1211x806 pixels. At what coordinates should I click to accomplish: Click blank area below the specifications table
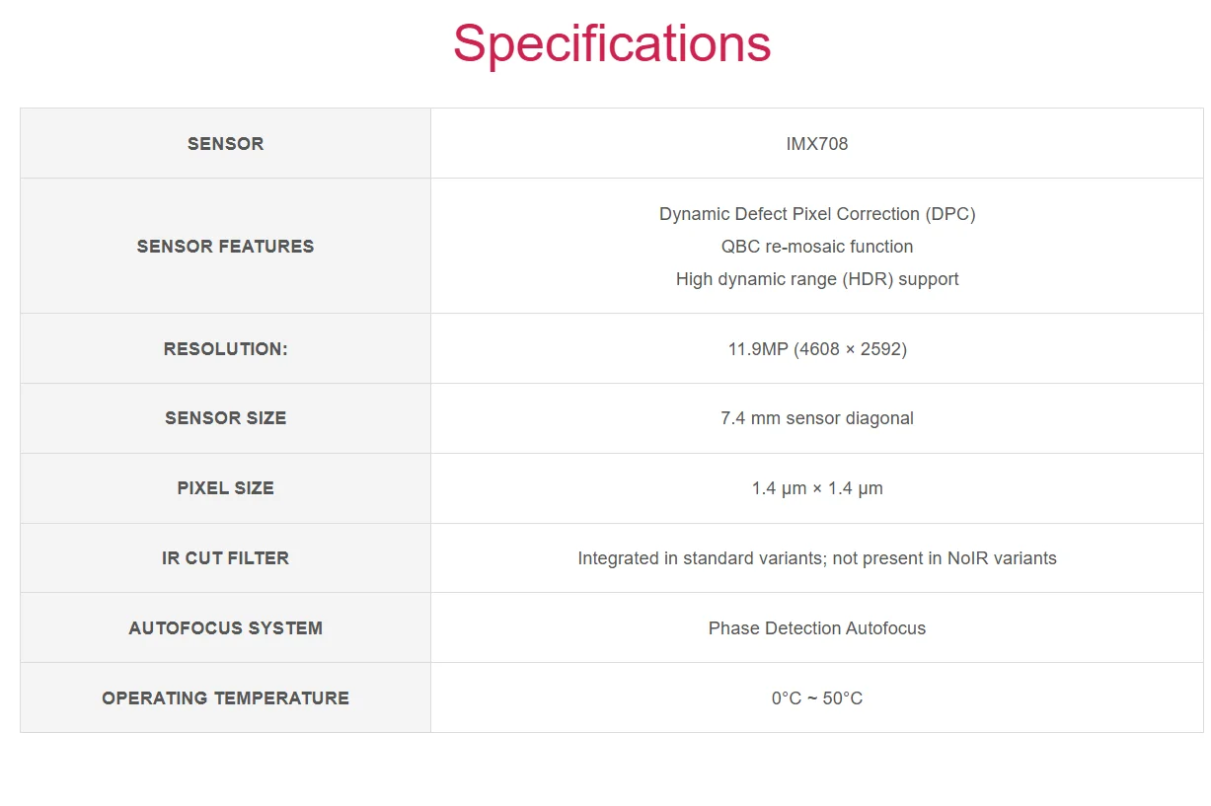(x=605, y=769)
